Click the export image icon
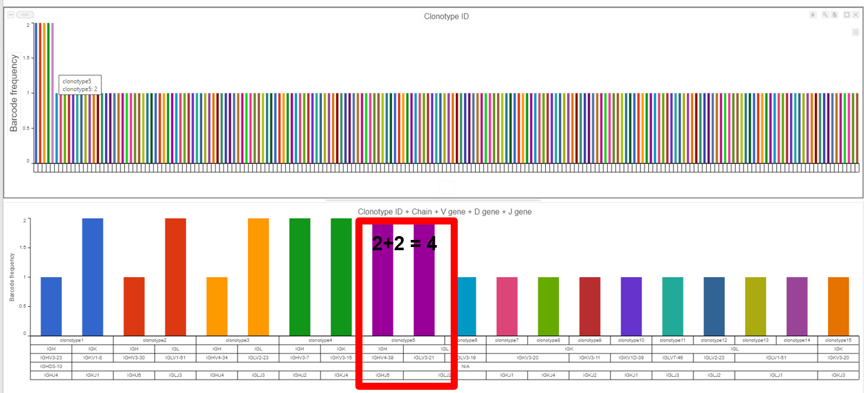The width and height of the screenshot is (864, 393). pos(825,15)
